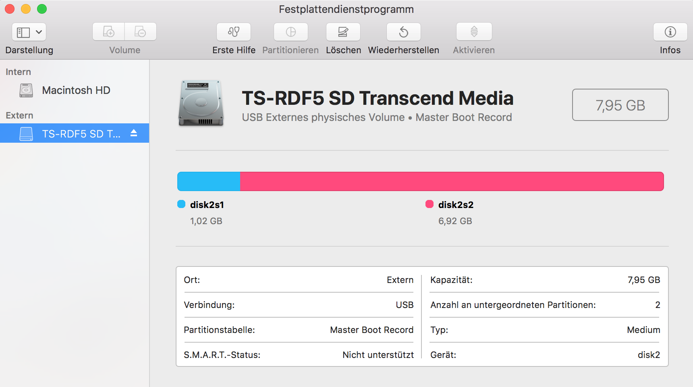Click the remove volume icon

click(x=140, y=31)
